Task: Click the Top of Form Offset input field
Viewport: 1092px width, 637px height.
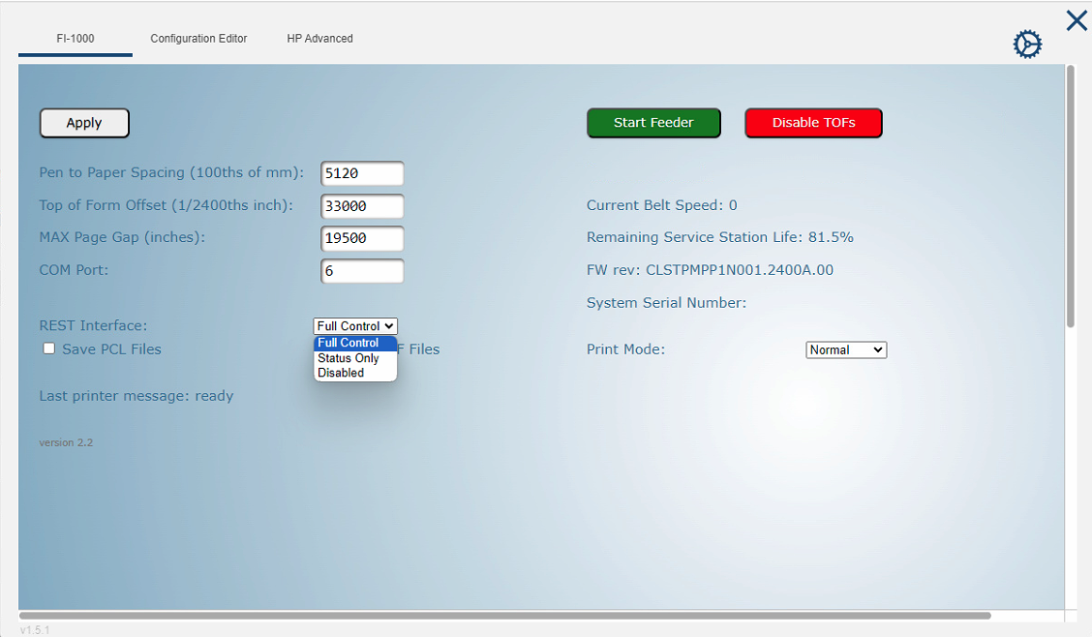Action: [x=362, y=206]
